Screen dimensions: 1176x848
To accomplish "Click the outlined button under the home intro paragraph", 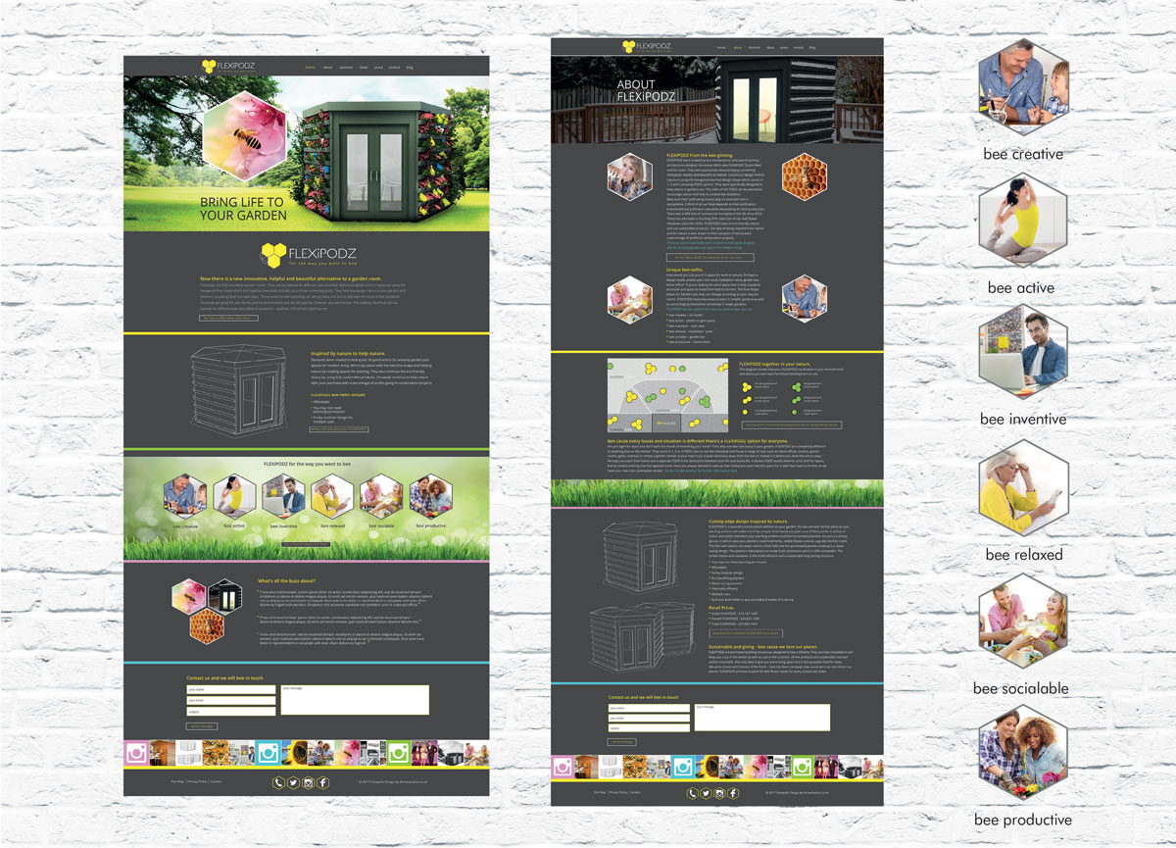I will click(228, 318).
